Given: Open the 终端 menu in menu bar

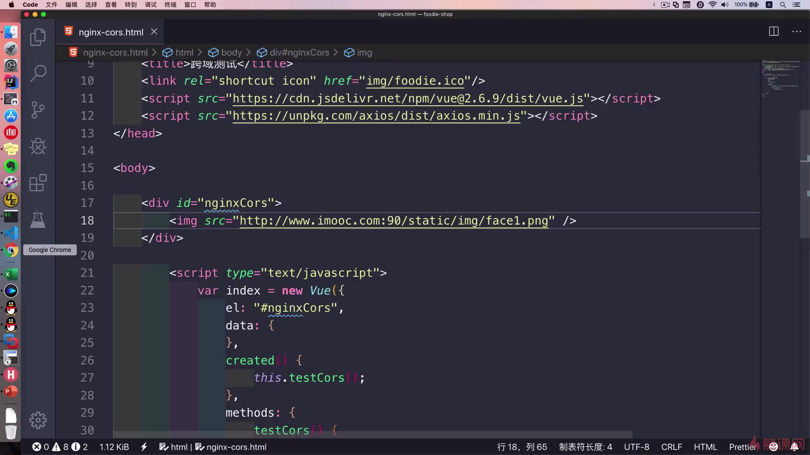Looking at the screenshot, I should click(170, 5).
